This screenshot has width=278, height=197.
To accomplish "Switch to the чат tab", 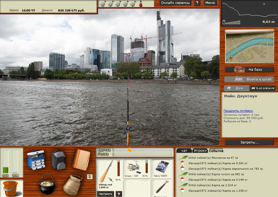I will (184, 151).
